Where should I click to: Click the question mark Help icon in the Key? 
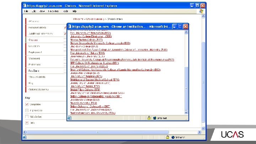[27, 123]
